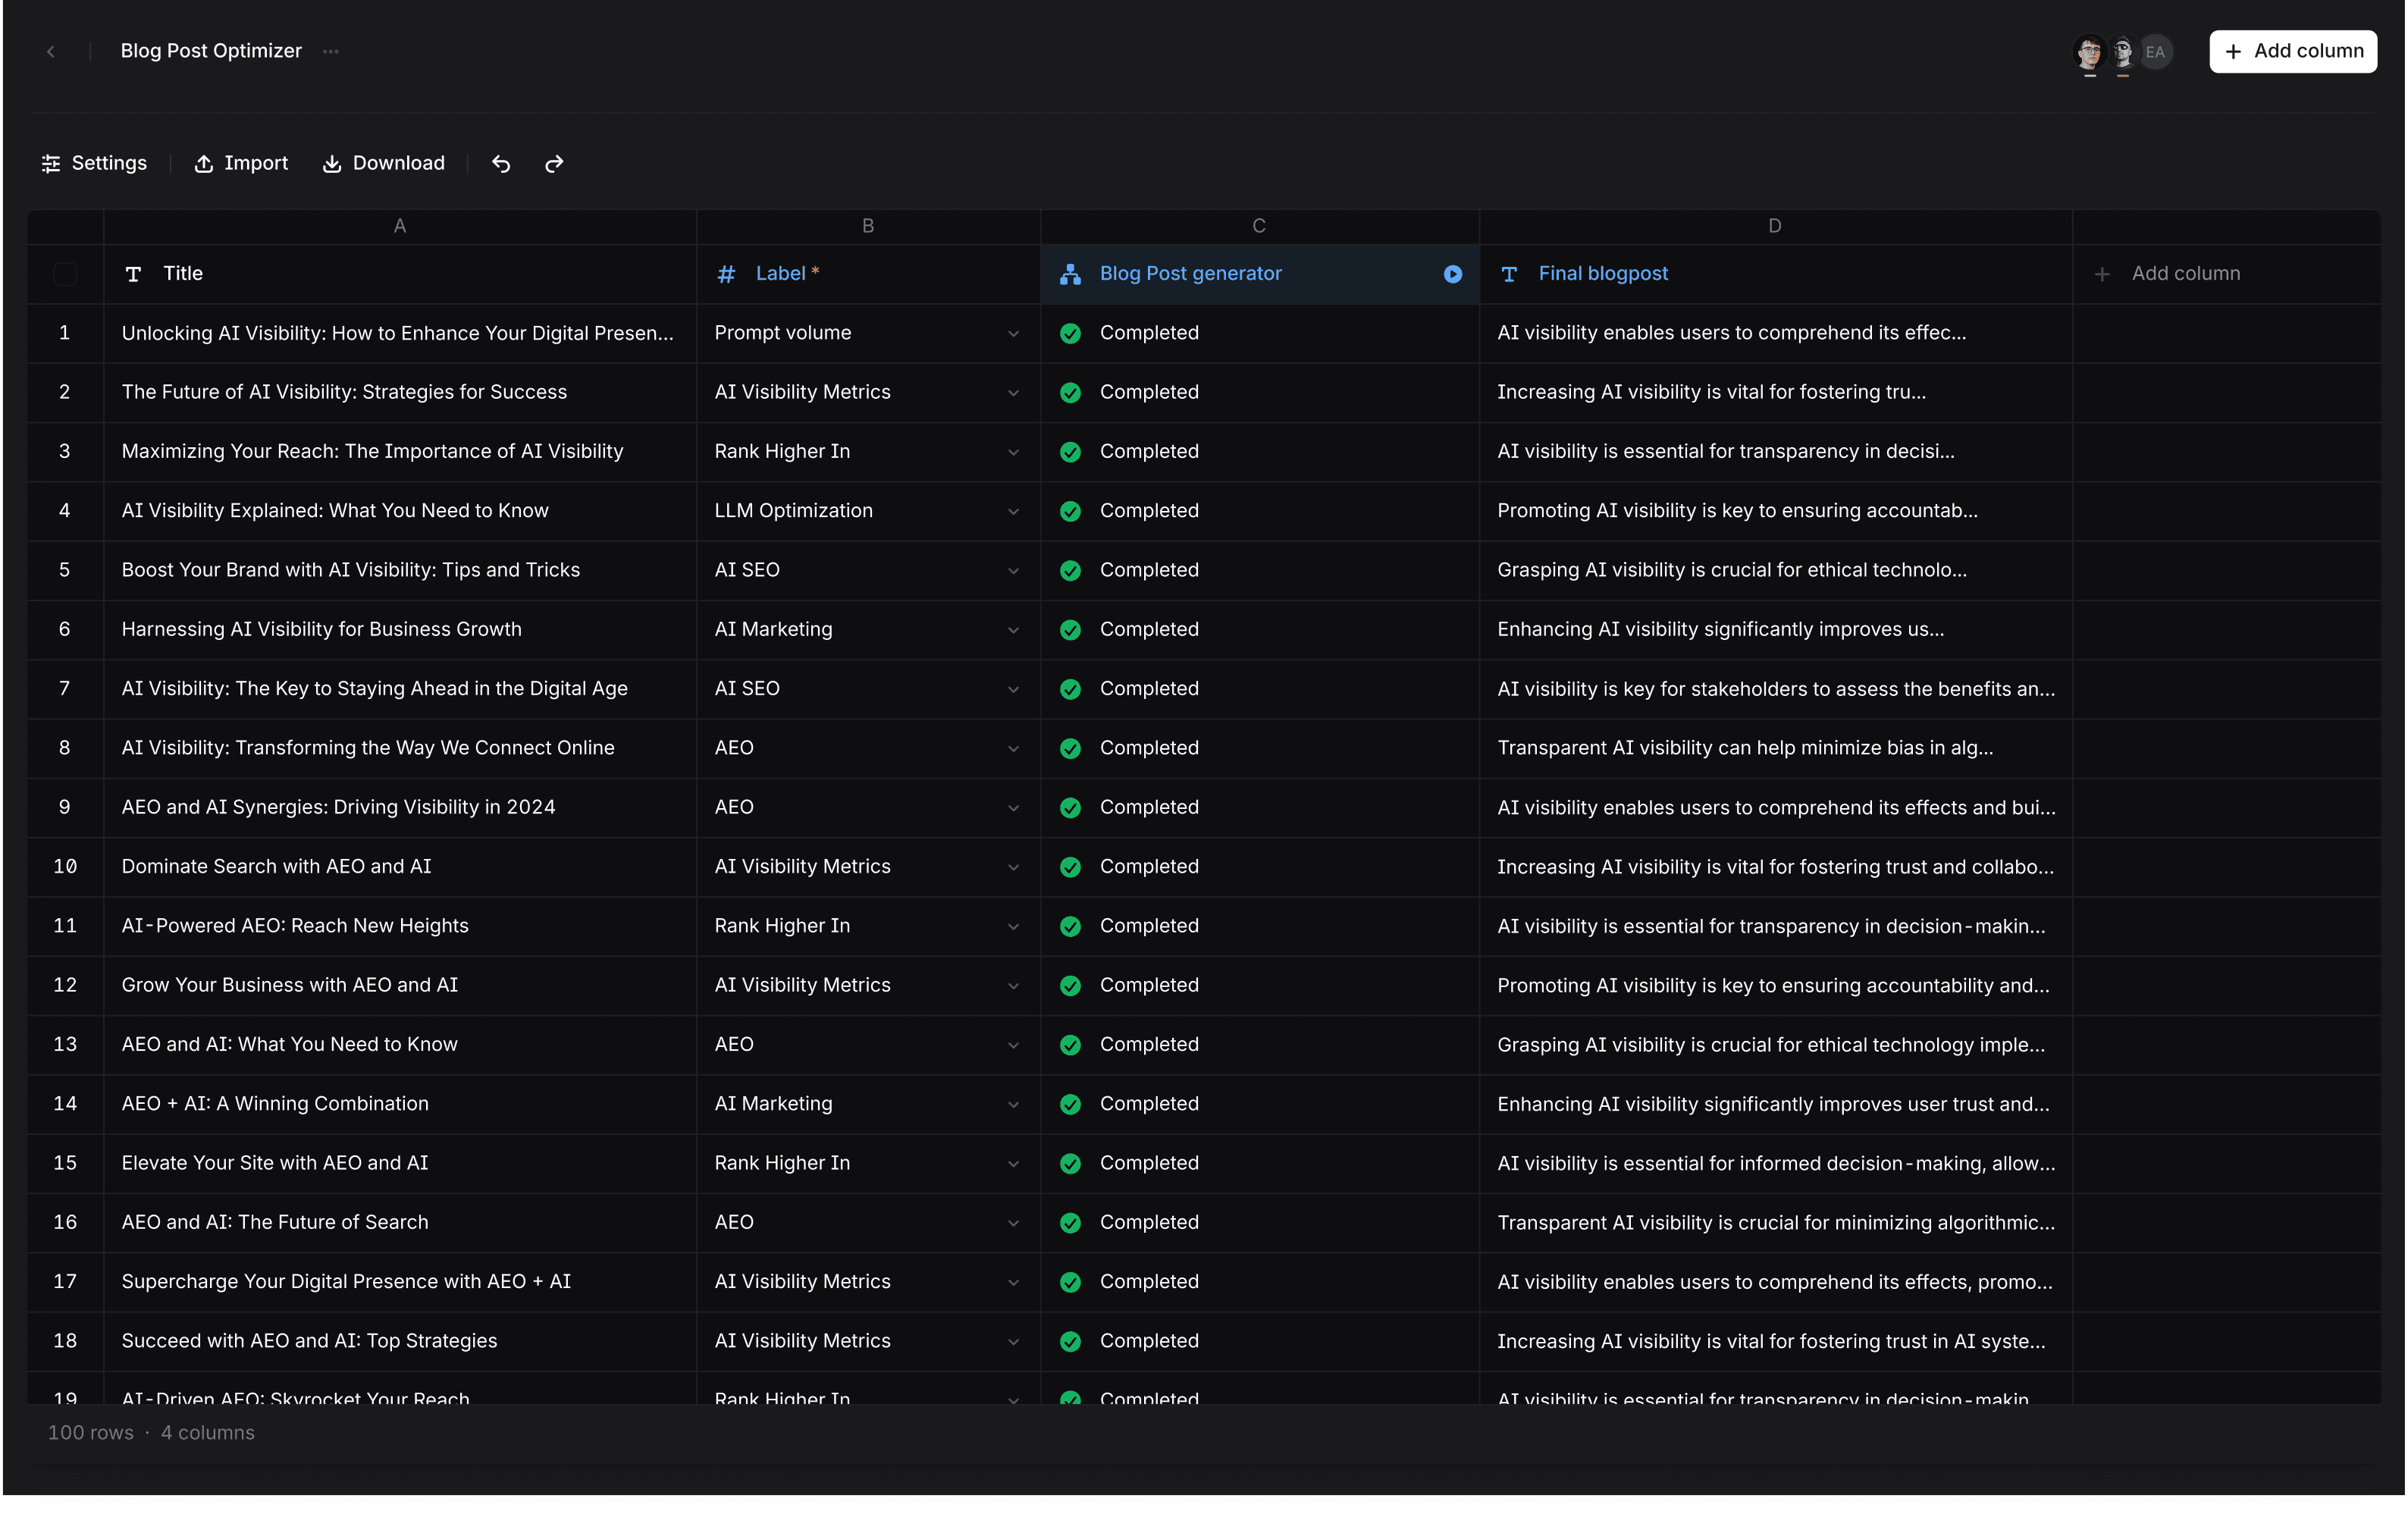The height and width of the screenshot is (1514, 2408).
Task: Run the Blog Post generator column play button
Action: point(1452,274)
